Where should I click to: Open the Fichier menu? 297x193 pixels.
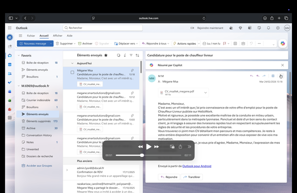[x=31, y=36]
